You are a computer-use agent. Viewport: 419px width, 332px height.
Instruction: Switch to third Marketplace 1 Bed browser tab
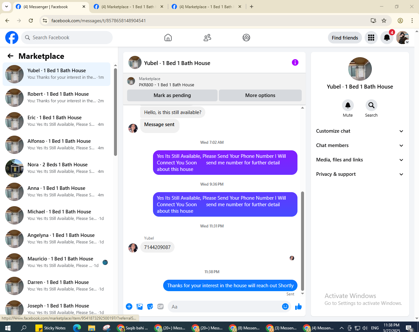point(206,7)
